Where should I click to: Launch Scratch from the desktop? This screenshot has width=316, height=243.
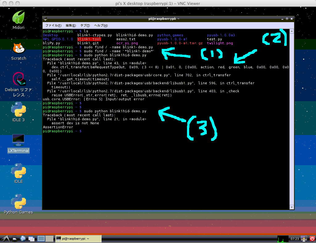point(19,51)
